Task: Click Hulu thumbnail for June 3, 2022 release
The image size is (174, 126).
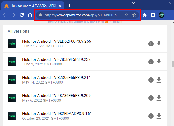Action: pos(12,62)
